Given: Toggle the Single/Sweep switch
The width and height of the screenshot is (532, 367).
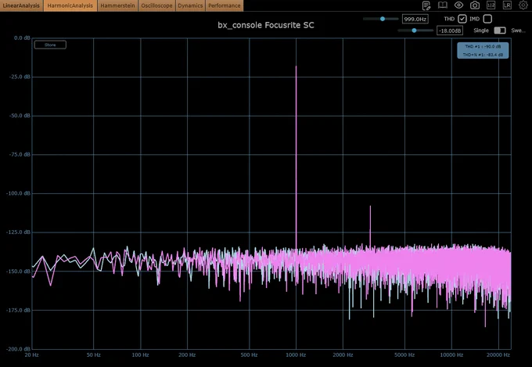Looking at the screenshot, I should (500, 31).
